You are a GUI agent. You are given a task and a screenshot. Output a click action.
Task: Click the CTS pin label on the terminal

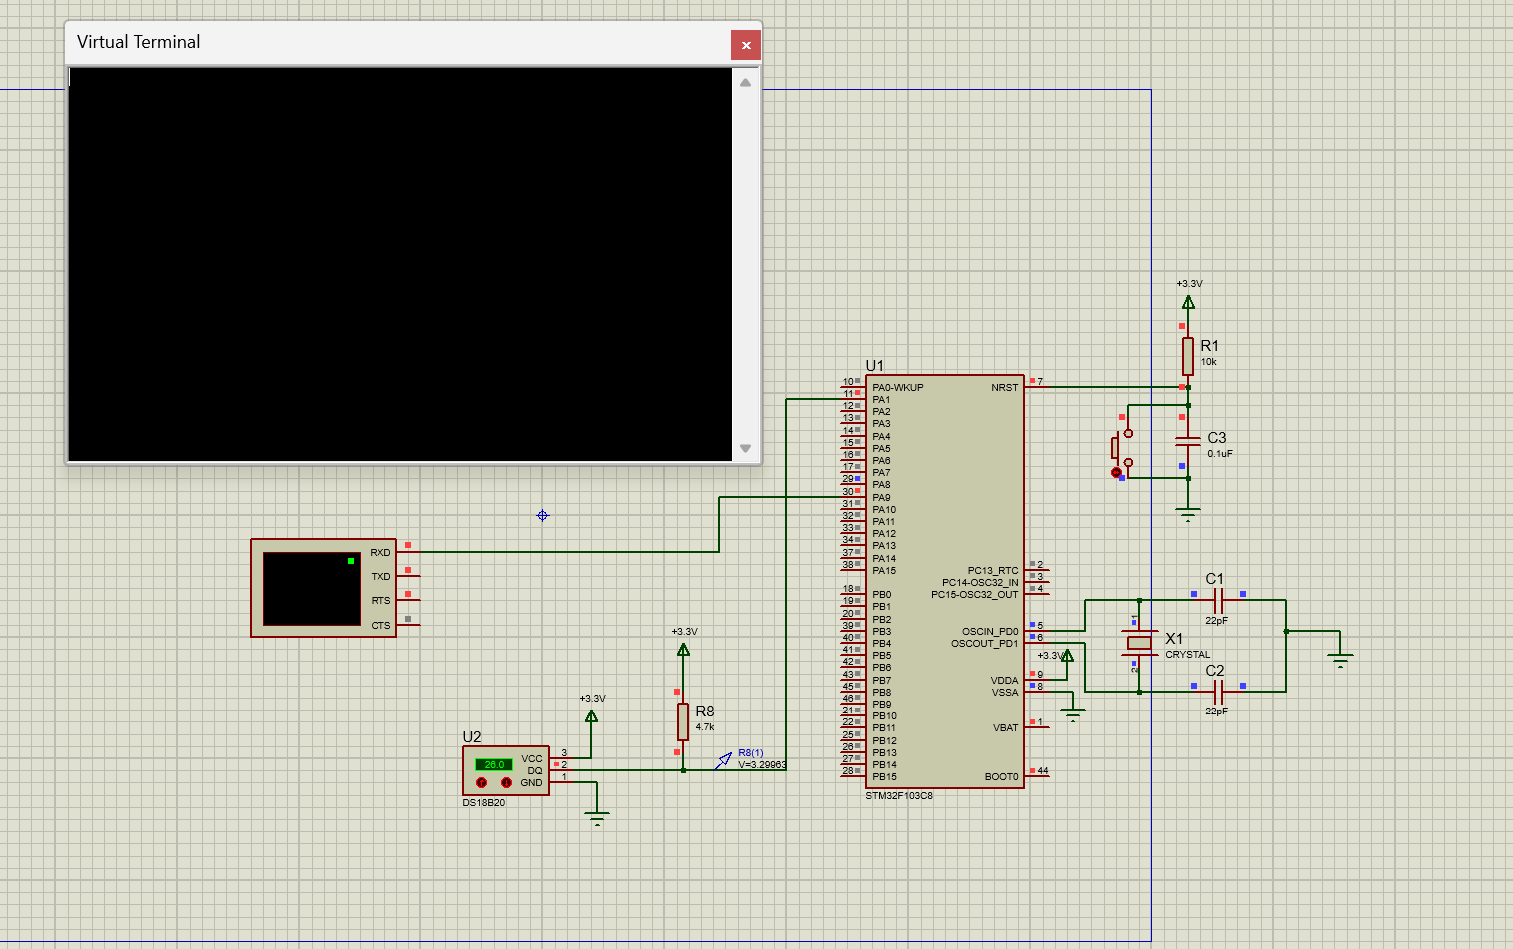pos(380,625)
